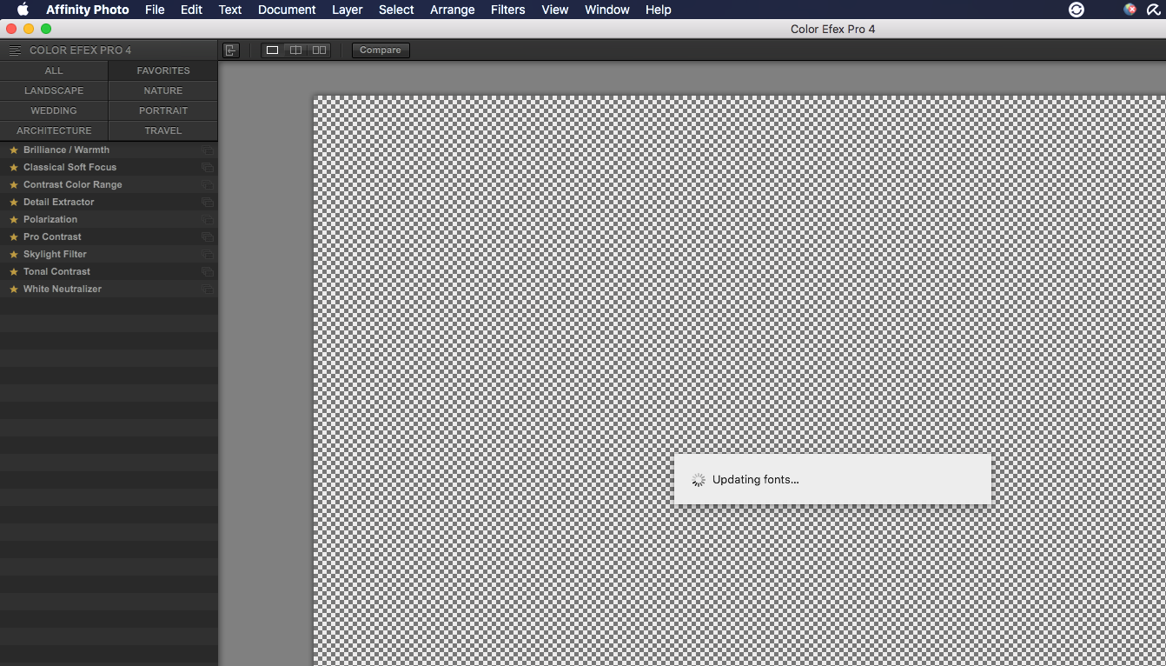Open the Arrange menu

pyautogui.click(x=453, y=10)
